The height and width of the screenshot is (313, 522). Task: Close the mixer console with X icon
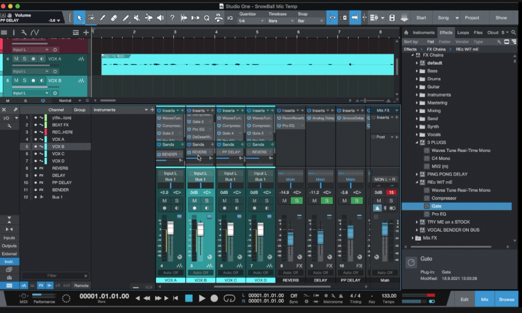[x=4, y=110]
